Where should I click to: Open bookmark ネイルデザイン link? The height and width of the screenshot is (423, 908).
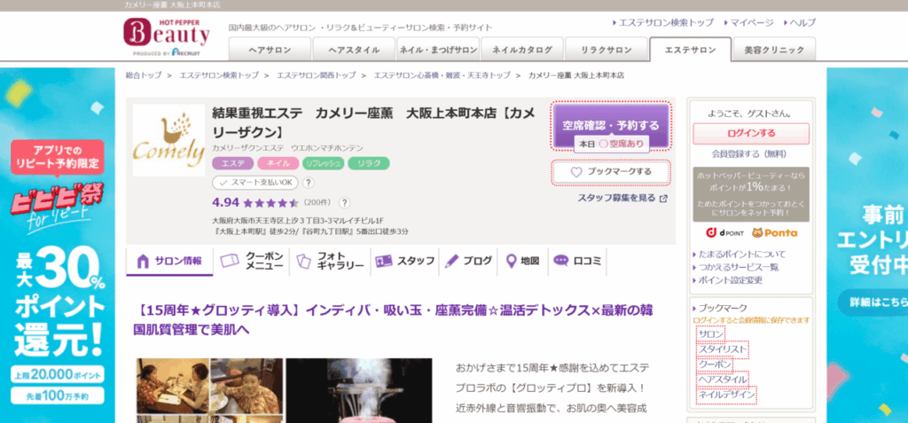click(x=727, y=395)
